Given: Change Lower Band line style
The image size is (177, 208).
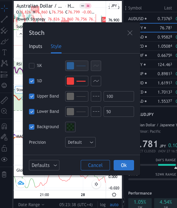Looking at the screenshot, I should [96, 112].
